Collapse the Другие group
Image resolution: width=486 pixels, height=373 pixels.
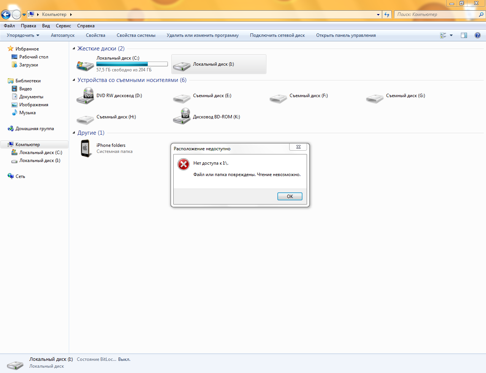[74, 133]
